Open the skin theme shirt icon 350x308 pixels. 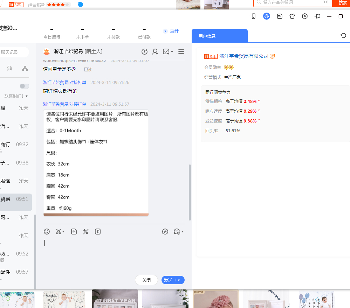pyautogui.click(x=292, y=16)
